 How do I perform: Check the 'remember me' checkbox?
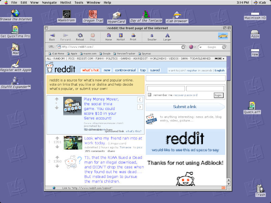(x=150, y=95)
